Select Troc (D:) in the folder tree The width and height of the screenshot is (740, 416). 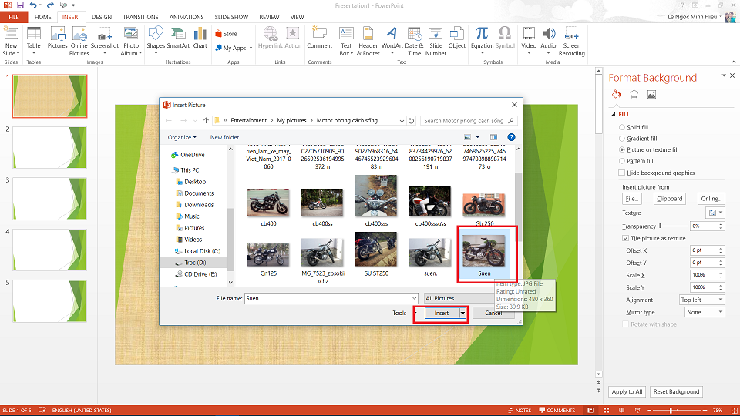[193, 263]
